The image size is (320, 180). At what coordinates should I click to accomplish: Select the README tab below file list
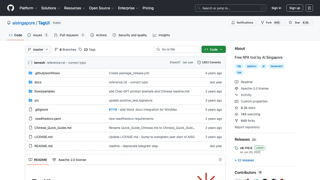(x=38, y=160)
